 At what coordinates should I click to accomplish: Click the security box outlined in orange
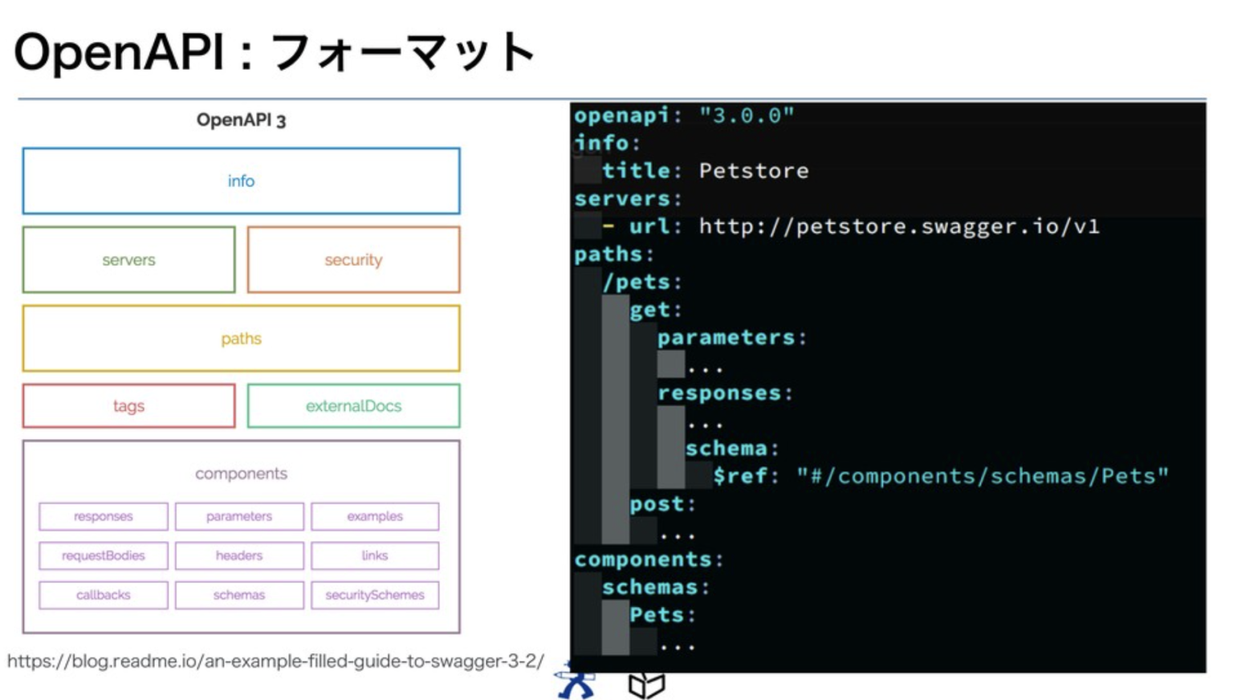[353, 259]
